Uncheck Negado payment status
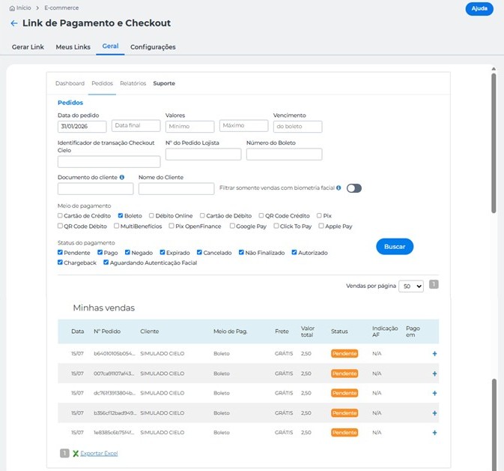The image size is (504, 471). [127, 252]
